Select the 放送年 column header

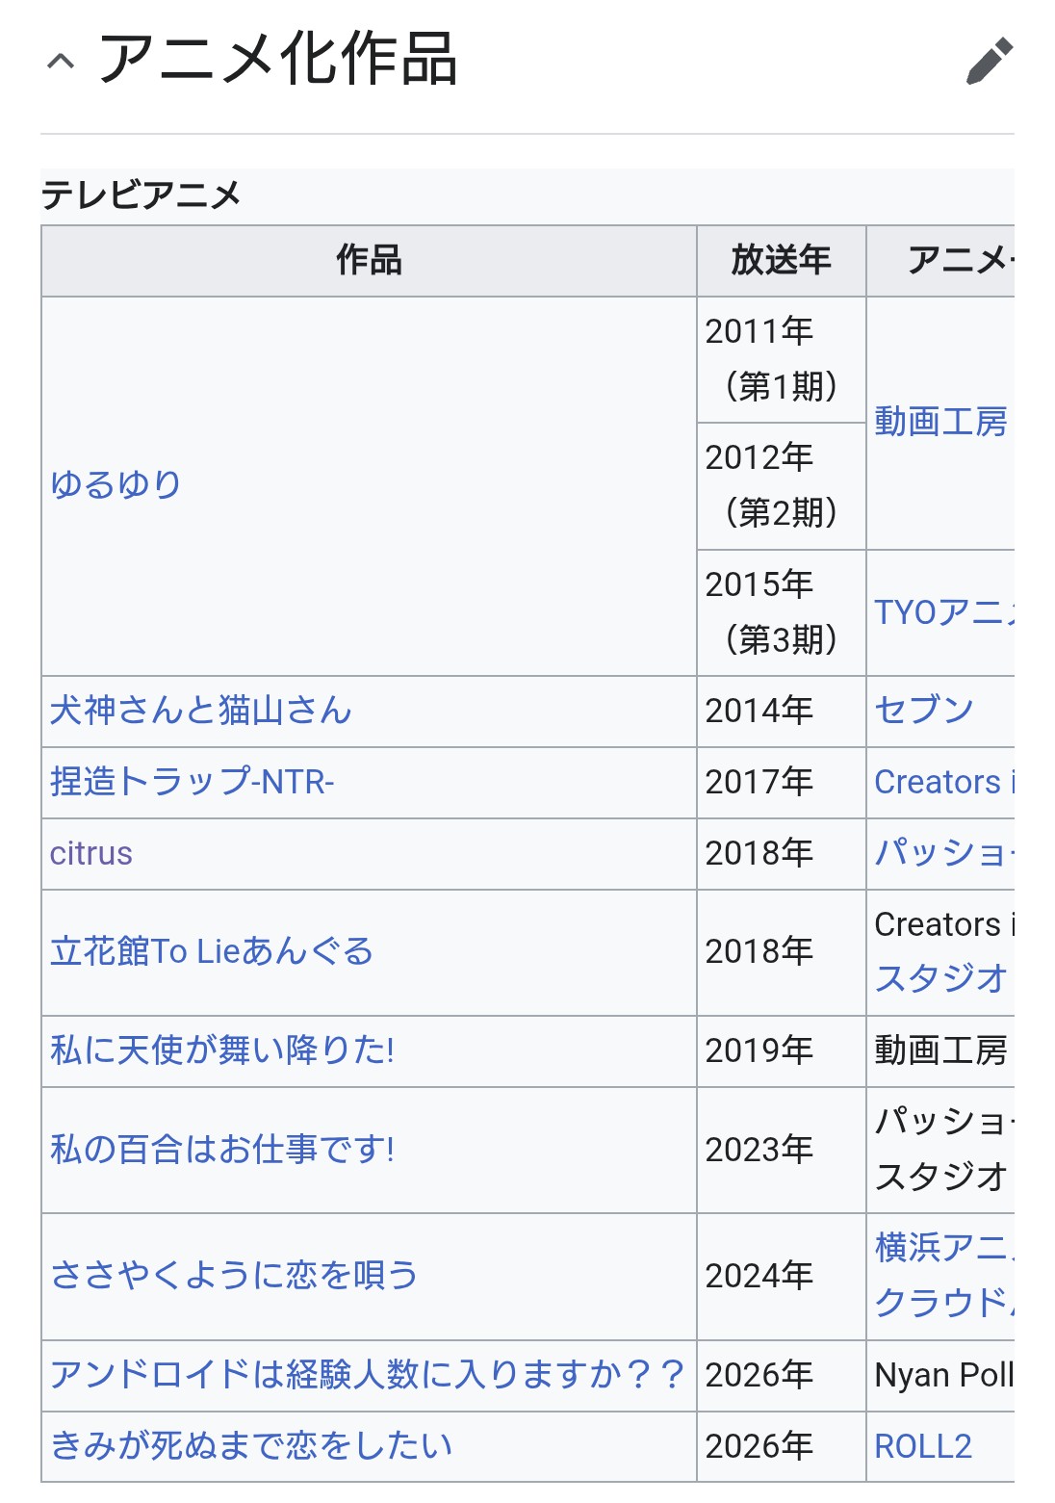coord(782,261)
